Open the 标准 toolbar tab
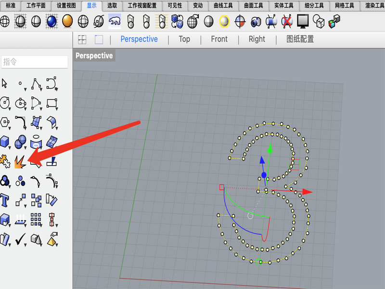Screen dimensions: 385x289 10,5
